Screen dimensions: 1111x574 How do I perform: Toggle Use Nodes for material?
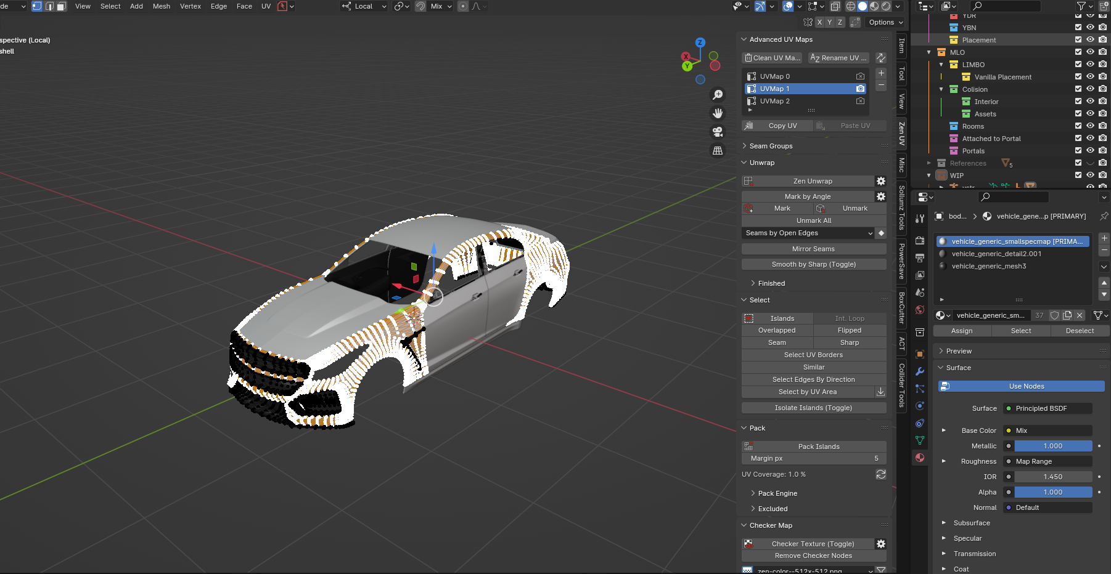tap(1021, 386)
